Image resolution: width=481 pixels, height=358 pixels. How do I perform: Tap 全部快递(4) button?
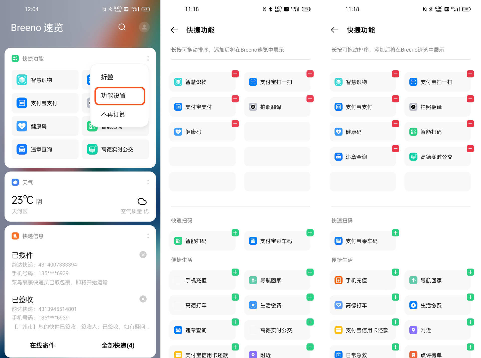[x=118, y=345]
